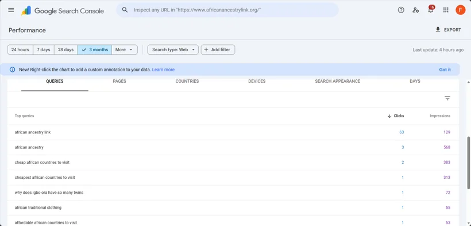Sort by the Clicks column header
Screen dimensions: 471x226
click(396, 116)
